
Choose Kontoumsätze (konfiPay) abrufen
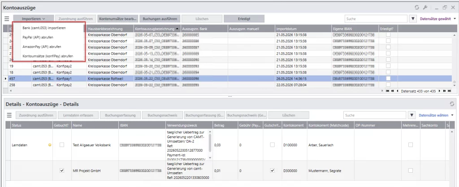coord(48,56)
